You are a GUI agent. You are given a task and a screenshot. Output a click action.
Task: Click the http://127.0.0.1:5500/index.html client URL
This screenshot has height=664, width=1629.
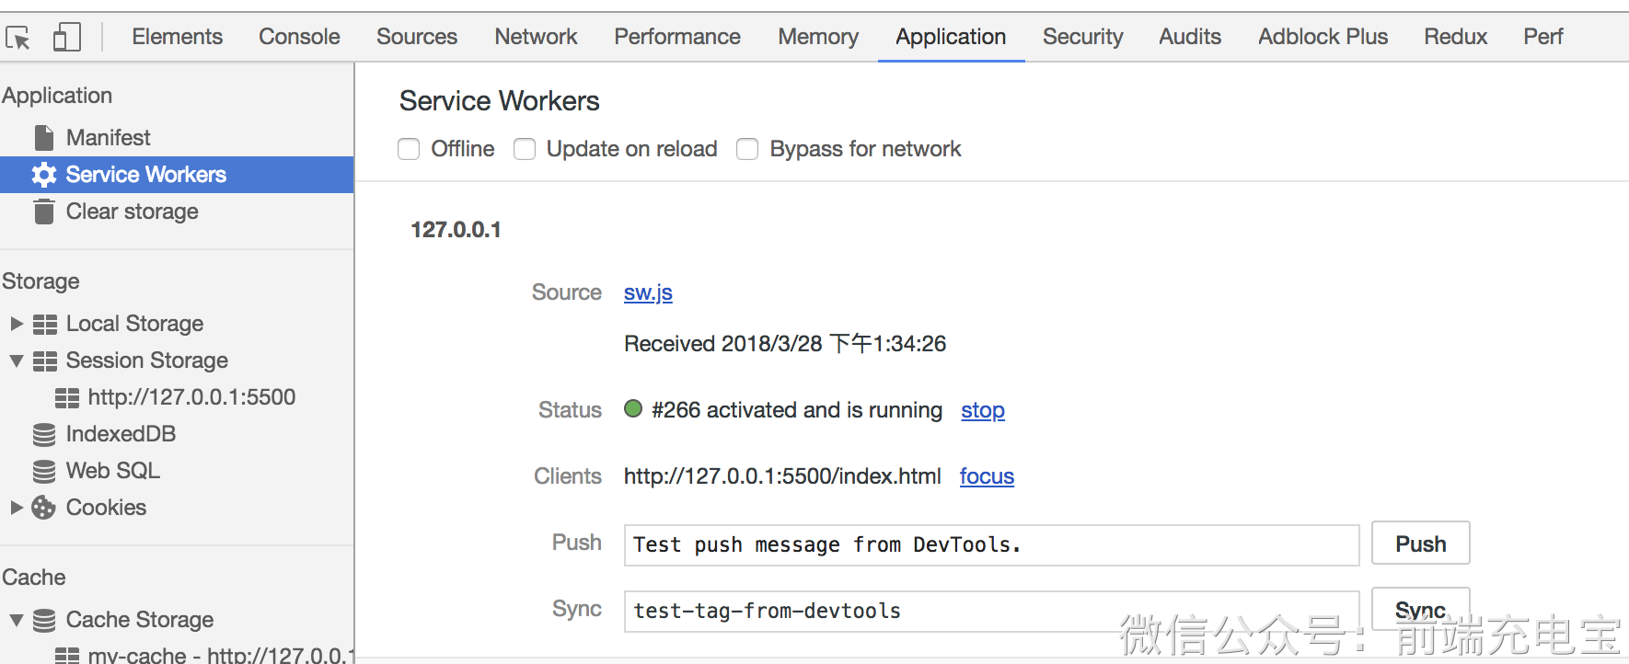[782, 476]
